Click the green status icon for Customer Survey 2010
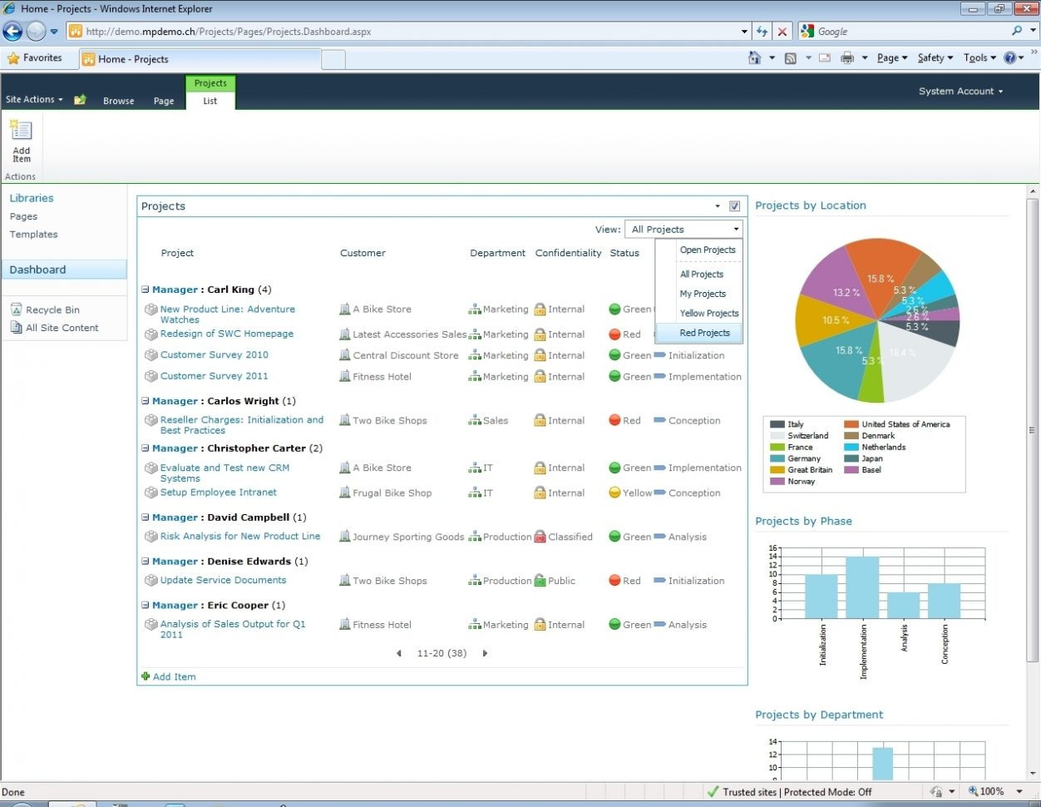 [x=614, y=355]
